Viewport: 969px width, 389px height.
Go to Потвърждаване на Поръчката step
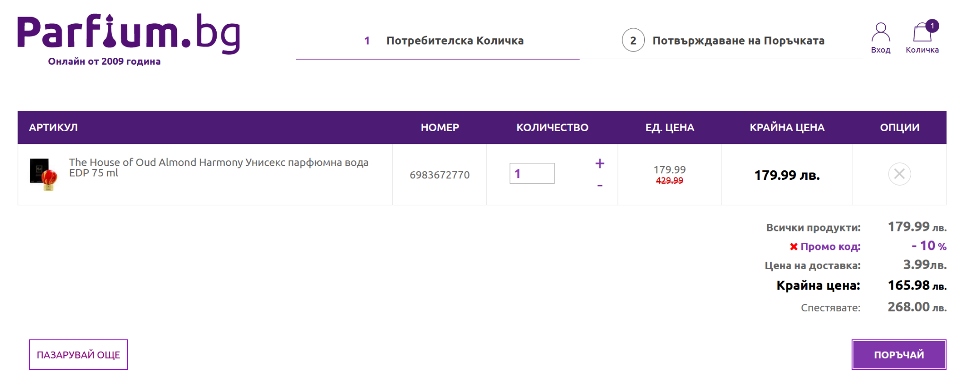pos(738,41)
